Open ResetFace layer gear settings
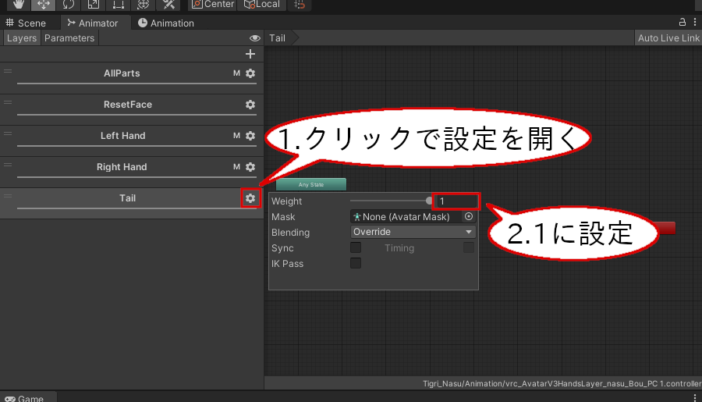The image size is (702, 402). [250, 105]
